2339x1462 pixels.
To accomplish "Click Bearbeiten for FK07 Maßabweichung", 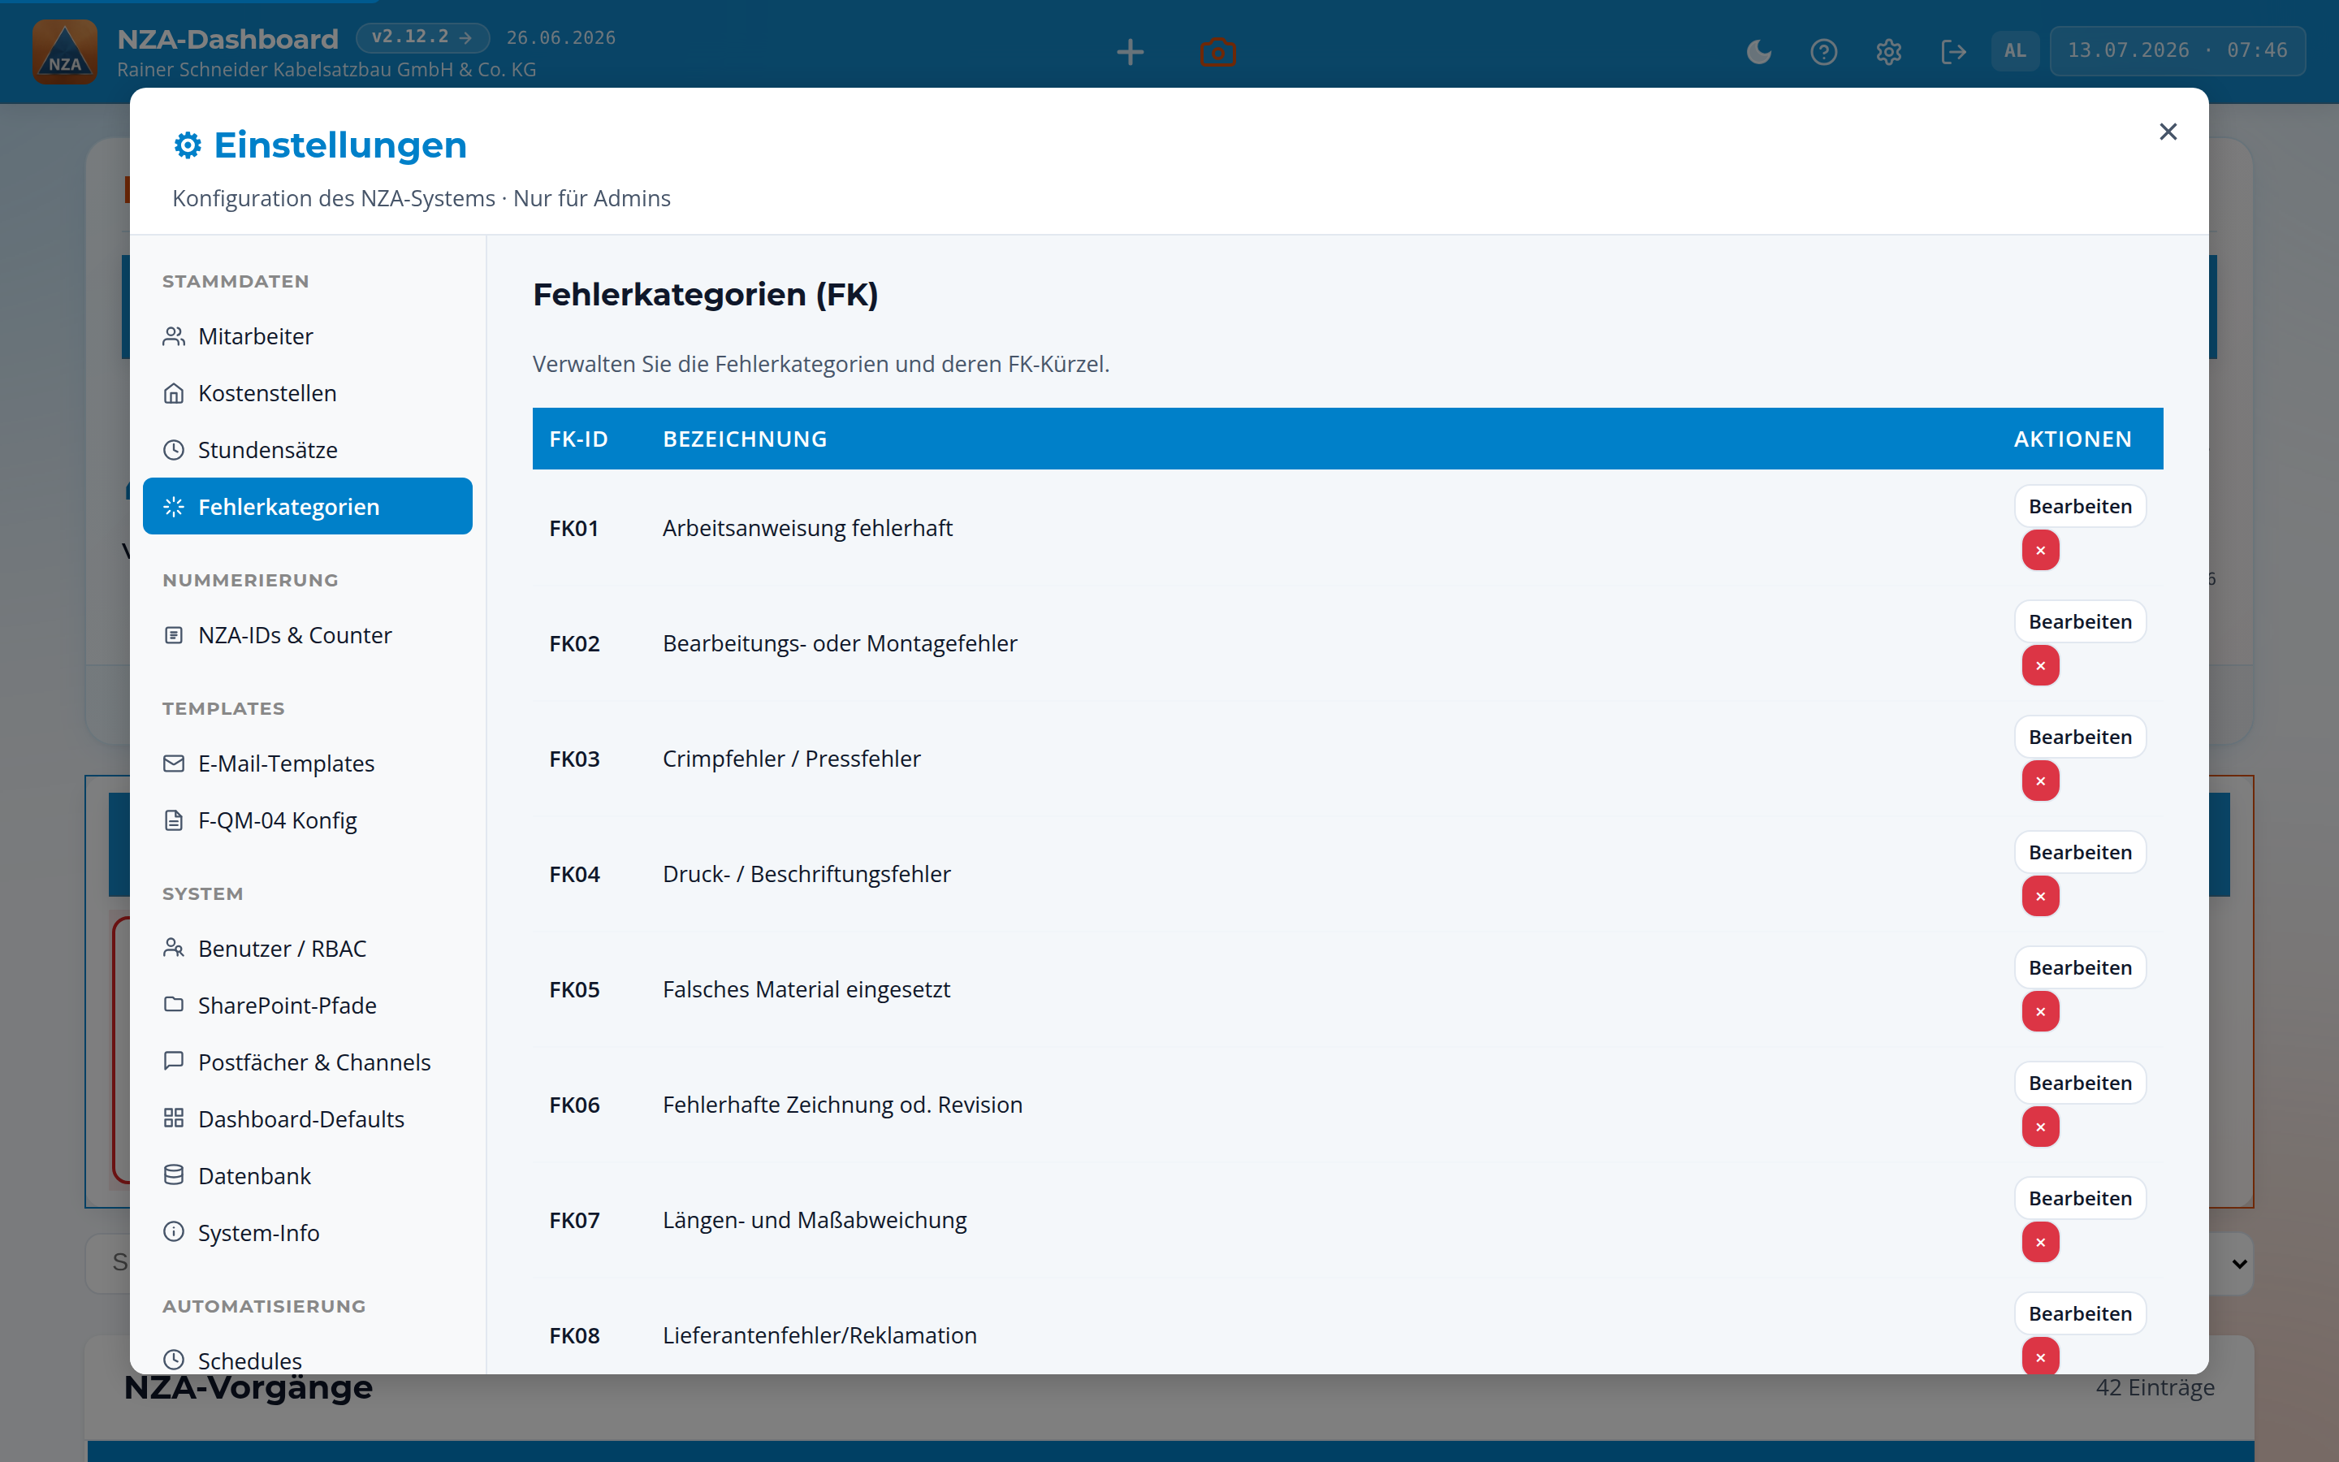I will (x=2080, y=1197).
